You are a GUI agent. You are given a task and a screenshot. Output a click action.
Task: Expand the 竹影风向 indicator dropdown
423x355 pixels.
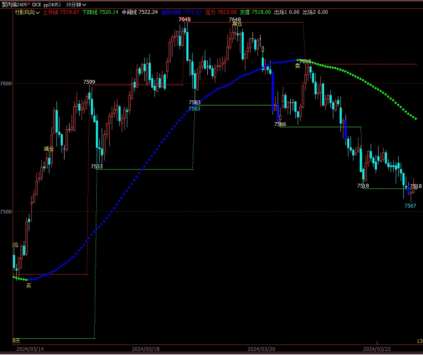[27, 13]
